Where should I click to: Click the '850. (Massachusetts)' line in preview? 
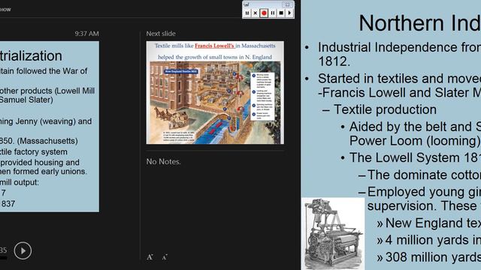click(39, 141)
